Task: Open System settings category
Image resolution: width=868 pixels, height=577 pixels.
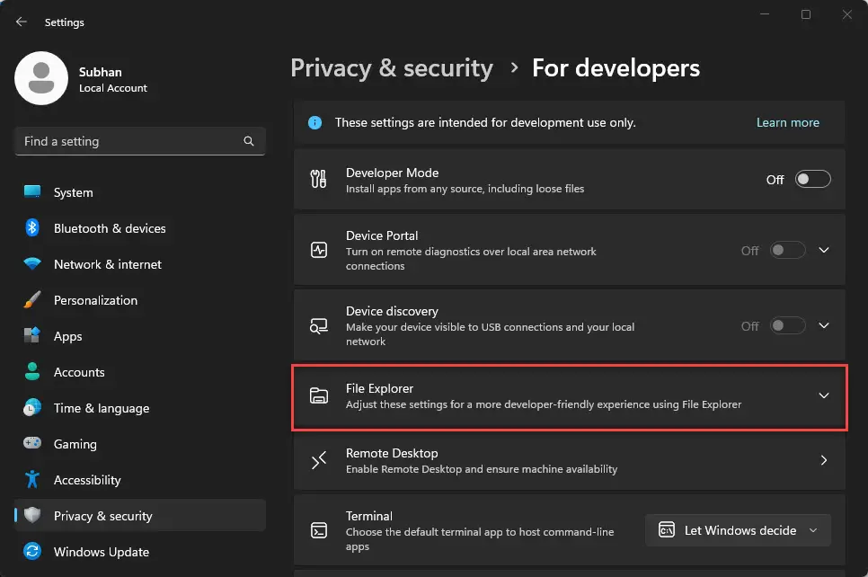Action: click(140, 192)
